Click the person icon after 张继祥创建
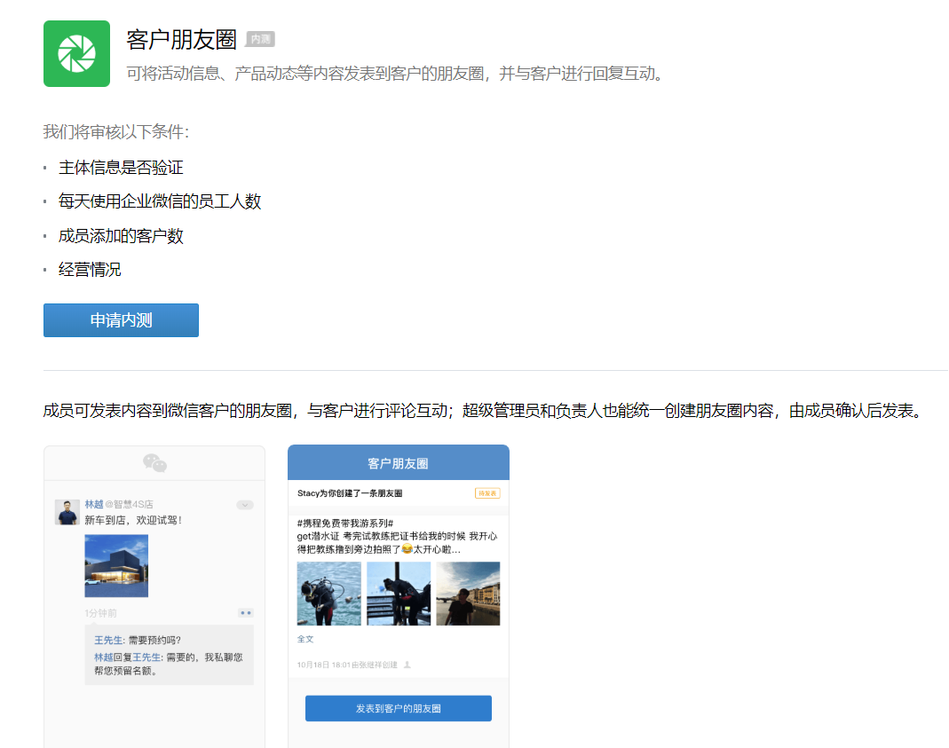 (407, 665)
